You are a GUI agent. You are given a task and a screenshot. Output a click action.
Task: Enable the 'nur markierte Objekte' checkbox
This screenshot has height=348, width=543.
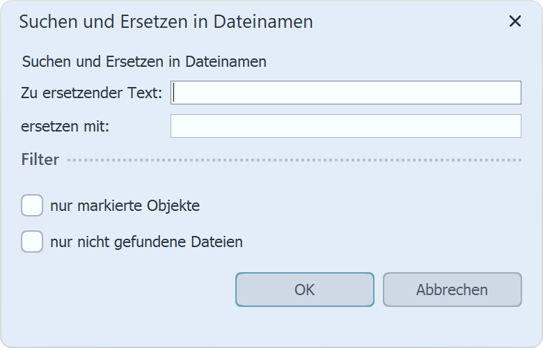32,206
